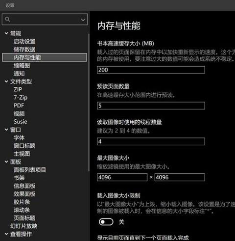
Task: Open the PDF settings page
Action: point(19,106)
